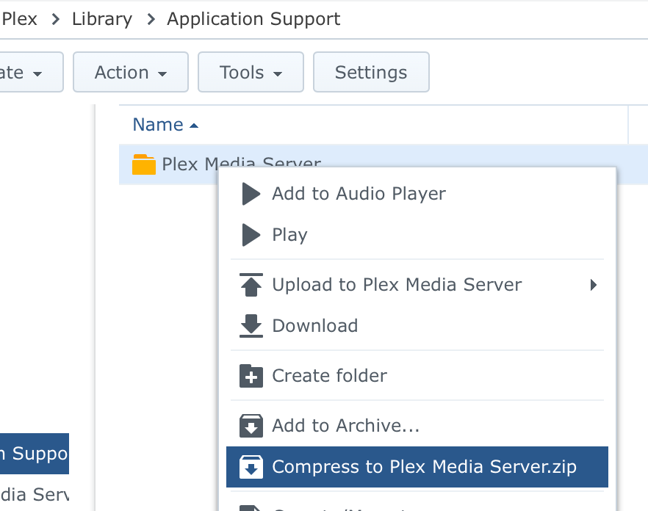This screenshot has width=648, height=511.
Task: Click the Add to Archive box icon
Action: 251,426
